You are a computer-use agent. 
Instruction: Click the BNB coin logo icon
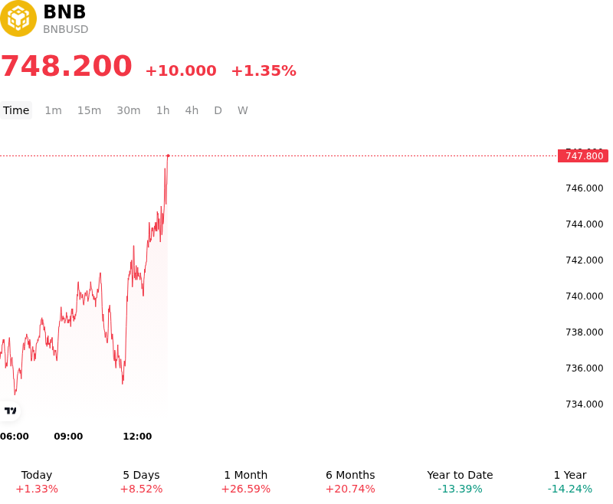pyautogui.click(x=18, y=18)
